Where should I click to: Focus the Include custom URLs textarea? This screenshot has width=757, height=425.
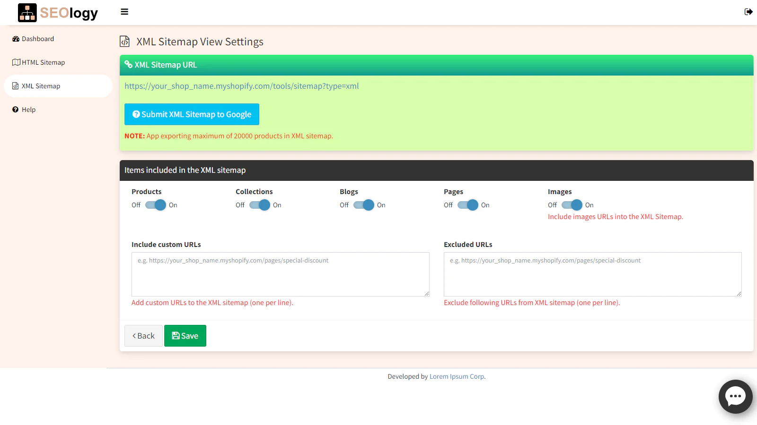point(281,274)
